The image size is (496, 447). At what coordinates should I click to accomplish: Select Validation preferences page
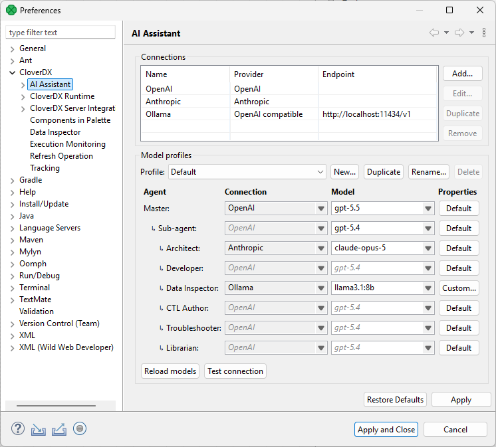tap(36, 312)
